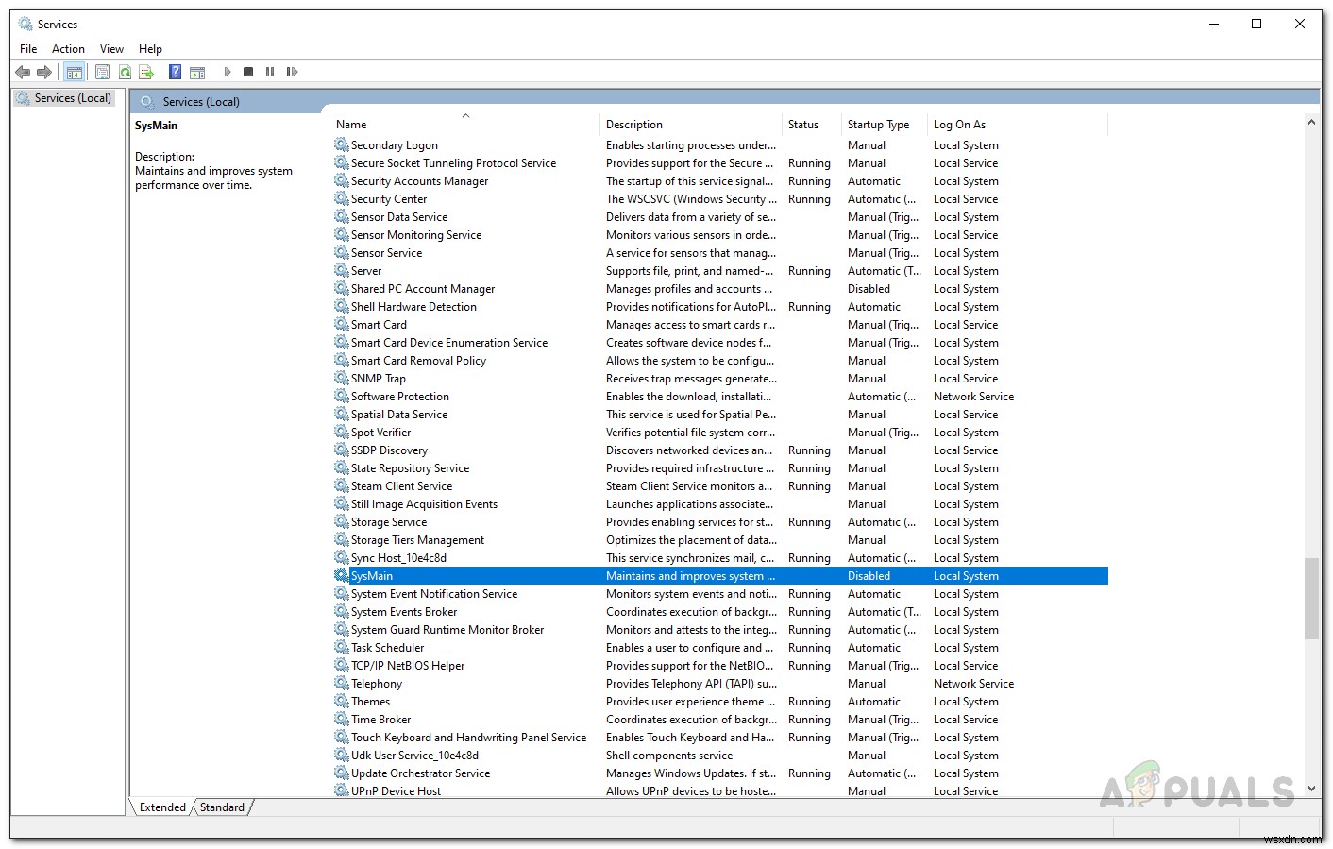The height and width of the screenshot is (849, 1333).
Task: Select System Guard Runtime Monitor Broker
Action: point(720,629)
